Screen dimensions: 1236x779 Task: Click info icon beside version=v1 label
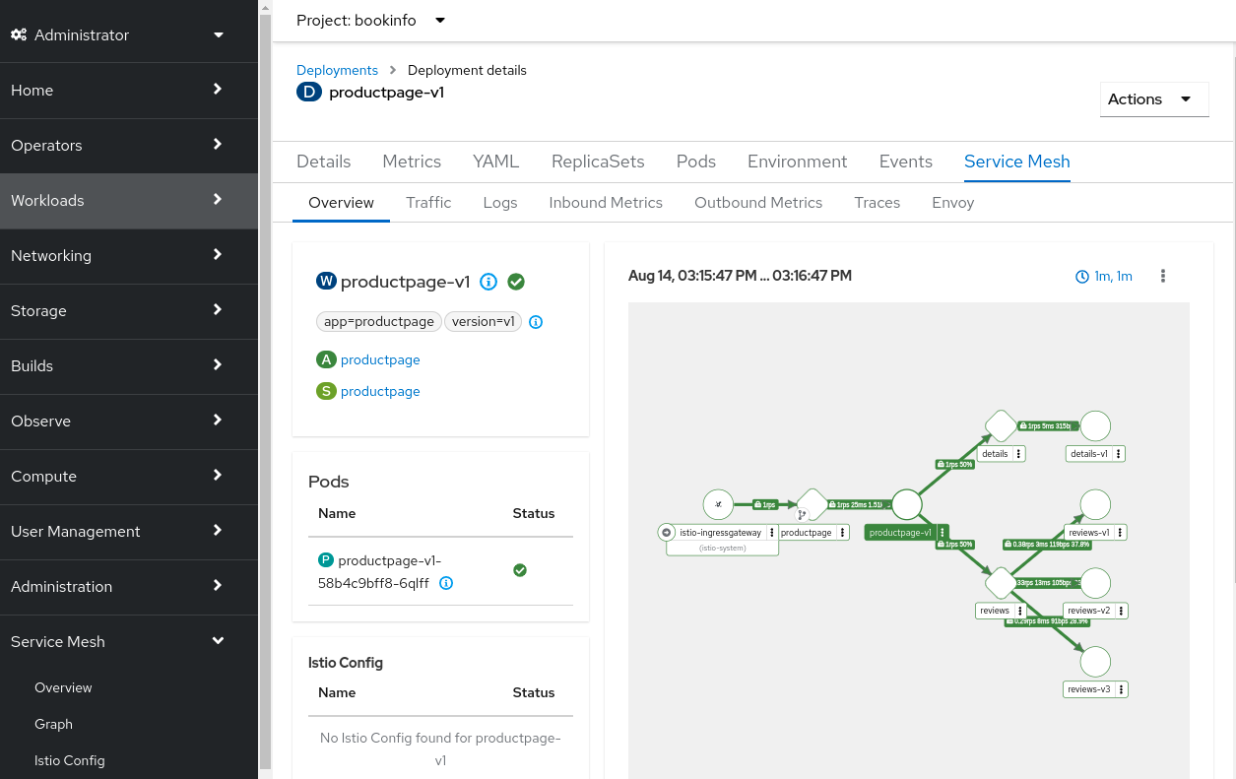click(536, 322)
